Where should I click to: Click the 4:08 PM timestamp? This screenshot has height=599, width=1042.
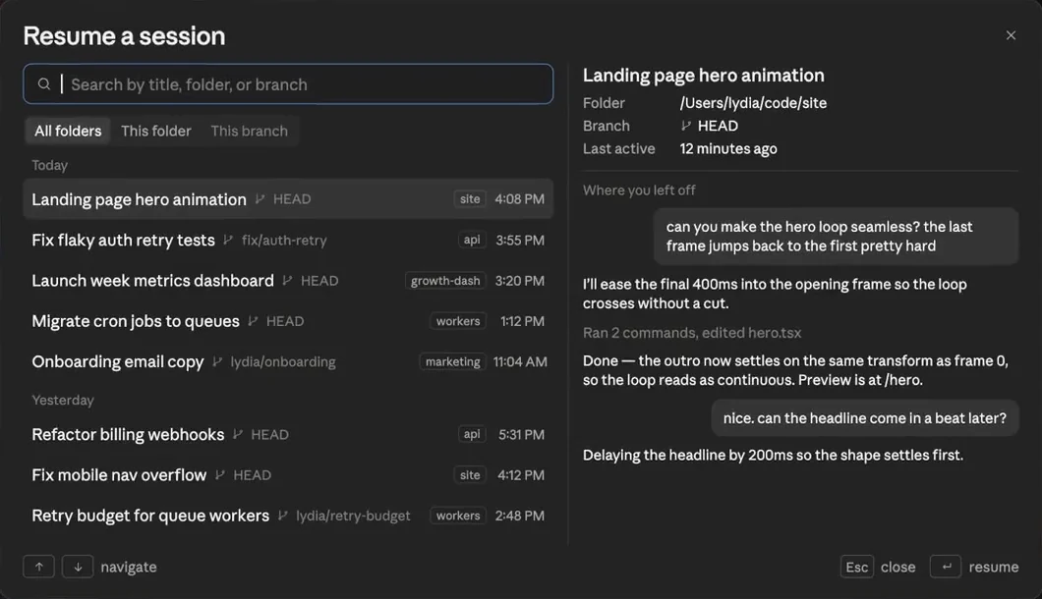tap(520, 199)
